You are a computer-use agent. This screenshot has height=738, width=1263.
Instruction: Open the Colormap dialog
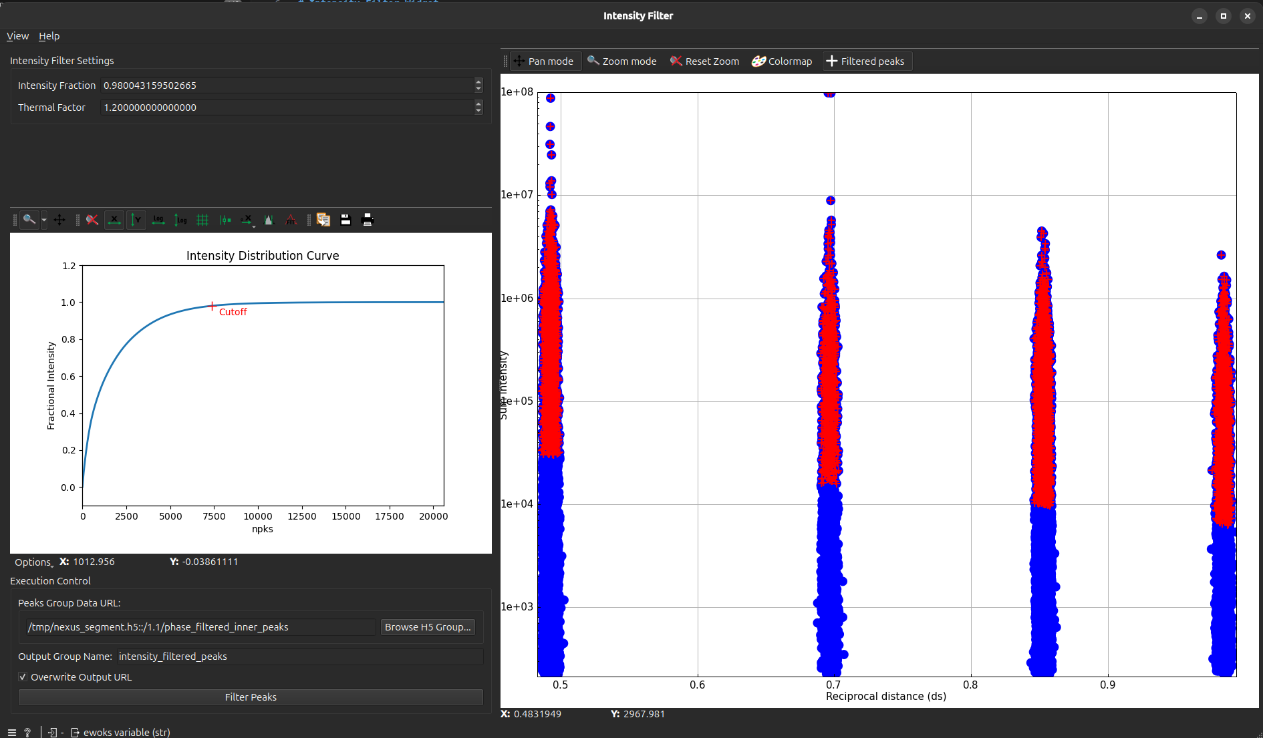point(782,61)
